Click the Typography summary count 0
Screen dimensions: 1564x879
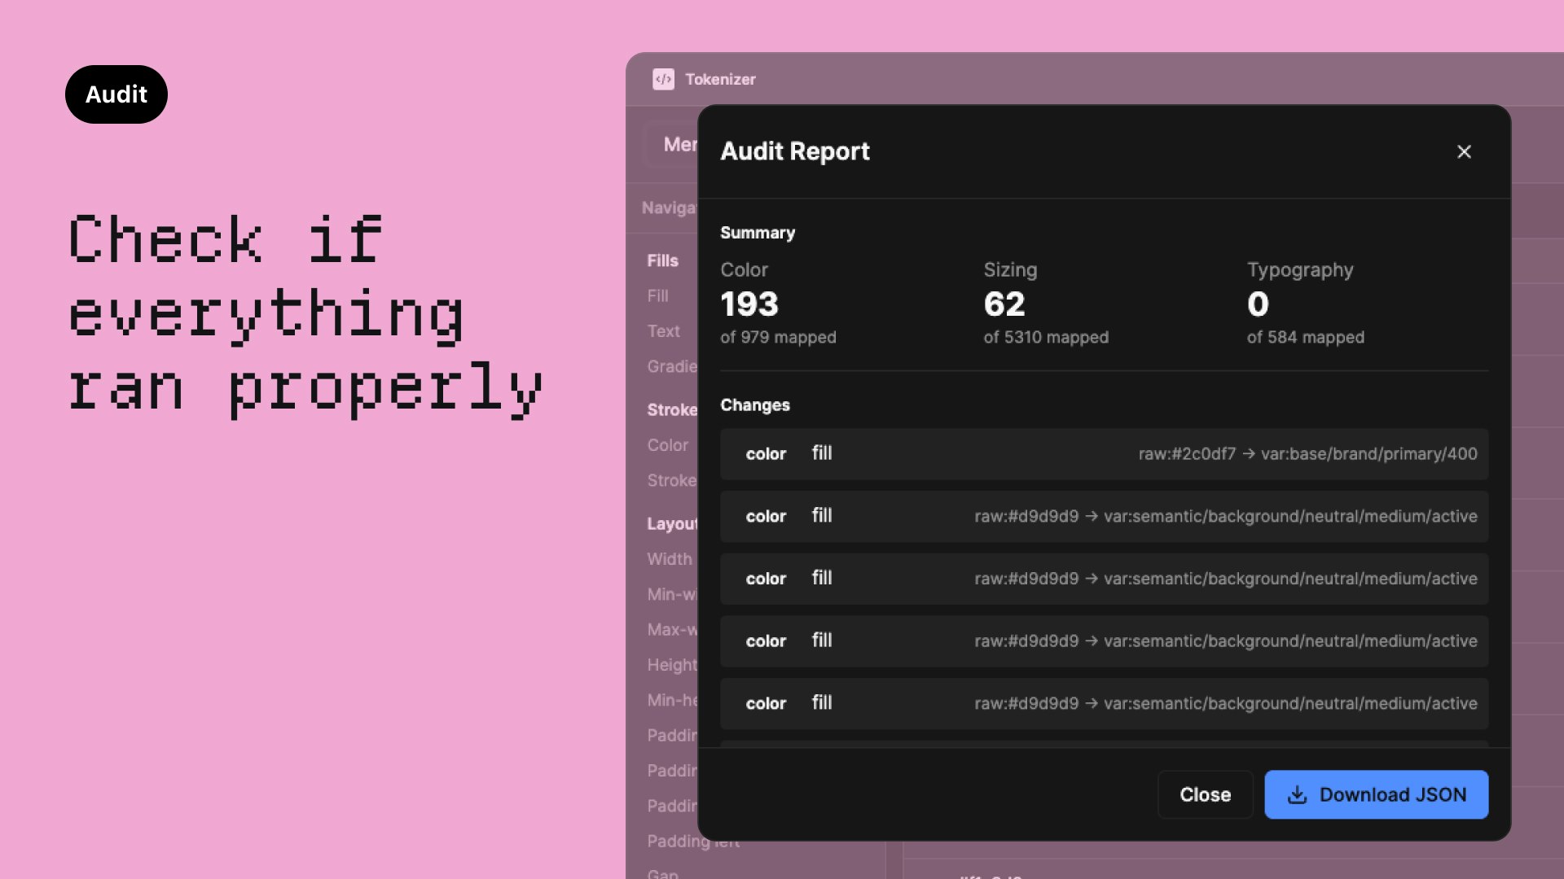pyautogui.click(x=1258, y=304)
